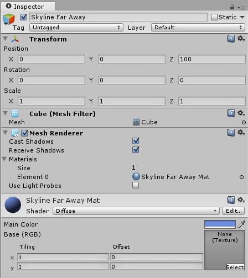Viewport: 248px width, 278px height.
Task: Click the object name field
Action: point(118,17)
